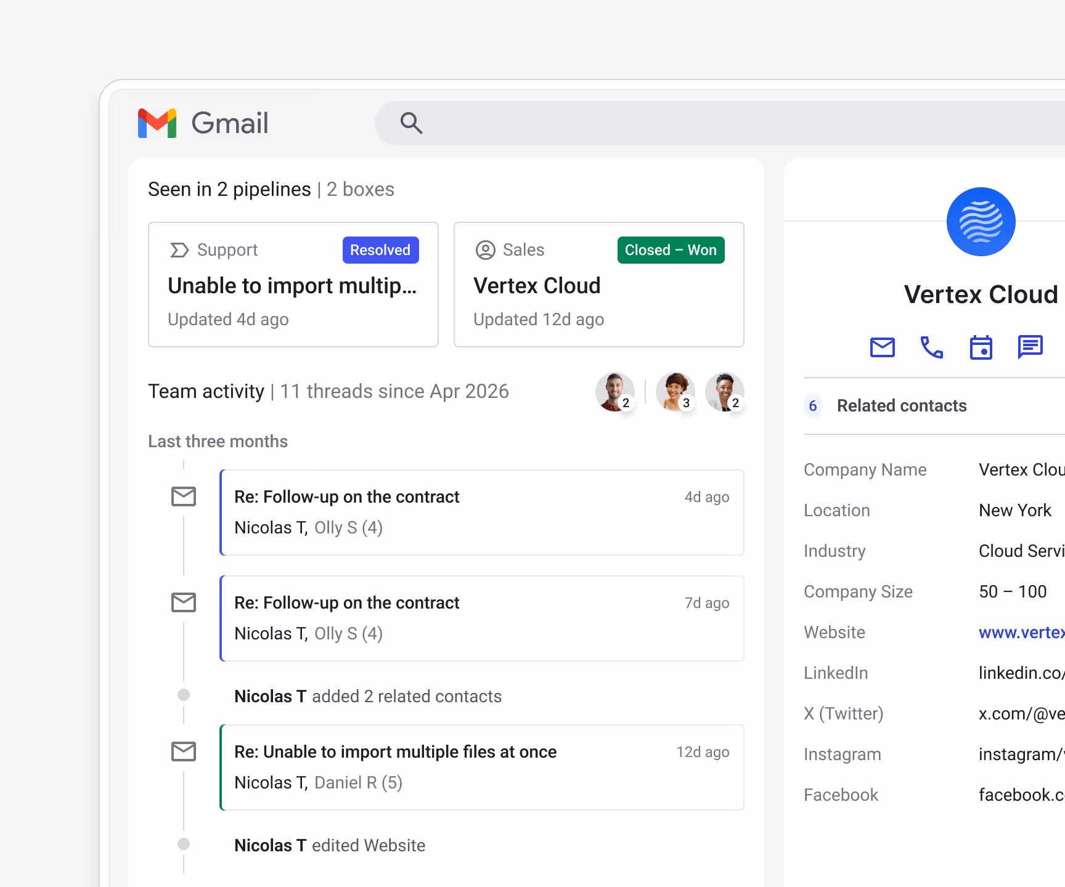The image size is (1065, 887).
Task: Click the Vertex Cloud contact title
Action: click(x=981, y=294)
